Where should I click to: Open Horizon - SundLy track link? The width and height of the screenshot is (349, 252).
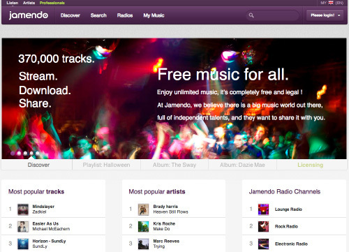pos(49,241)
